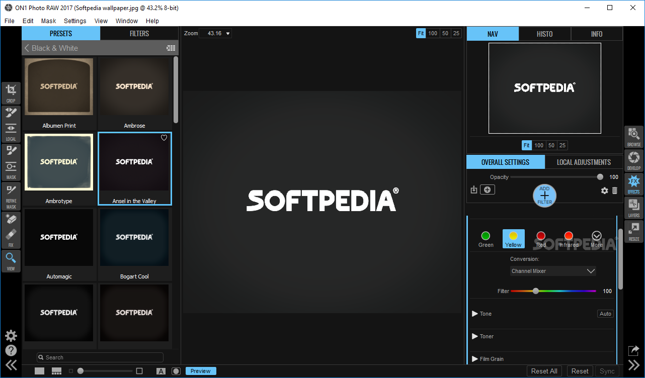This screenshot has width=645, height=378.
Task: Open the Mask menu
Action: (x=49, y=21)
